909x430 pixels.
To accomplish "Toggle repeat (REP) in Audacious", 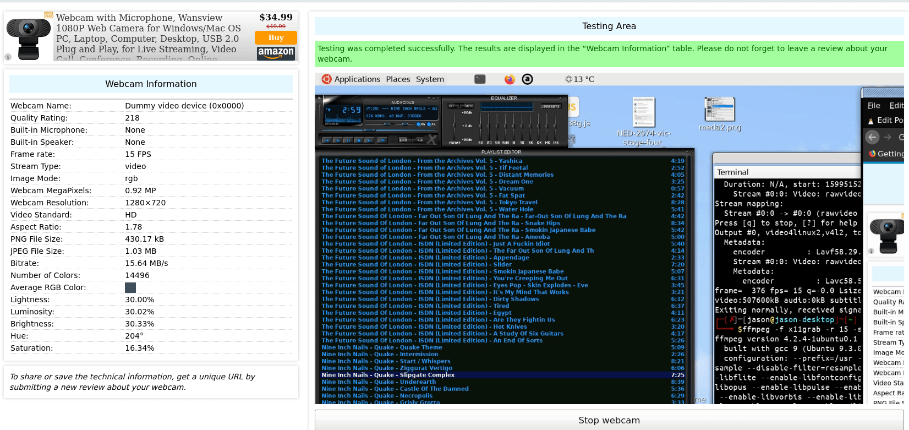I will click(419, 140).
